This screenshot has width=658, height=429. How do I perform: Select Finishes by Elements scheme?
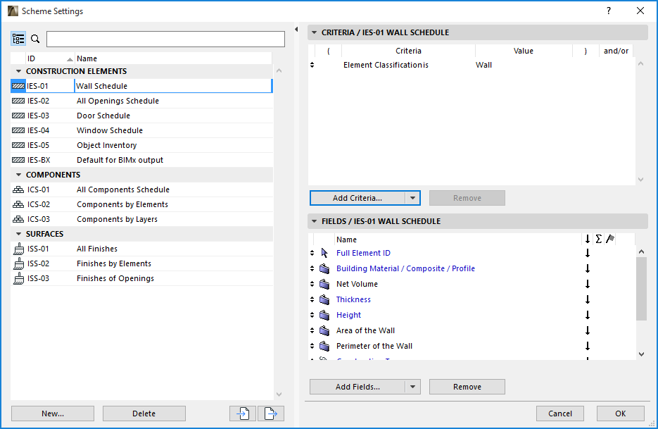coord(142,263)
